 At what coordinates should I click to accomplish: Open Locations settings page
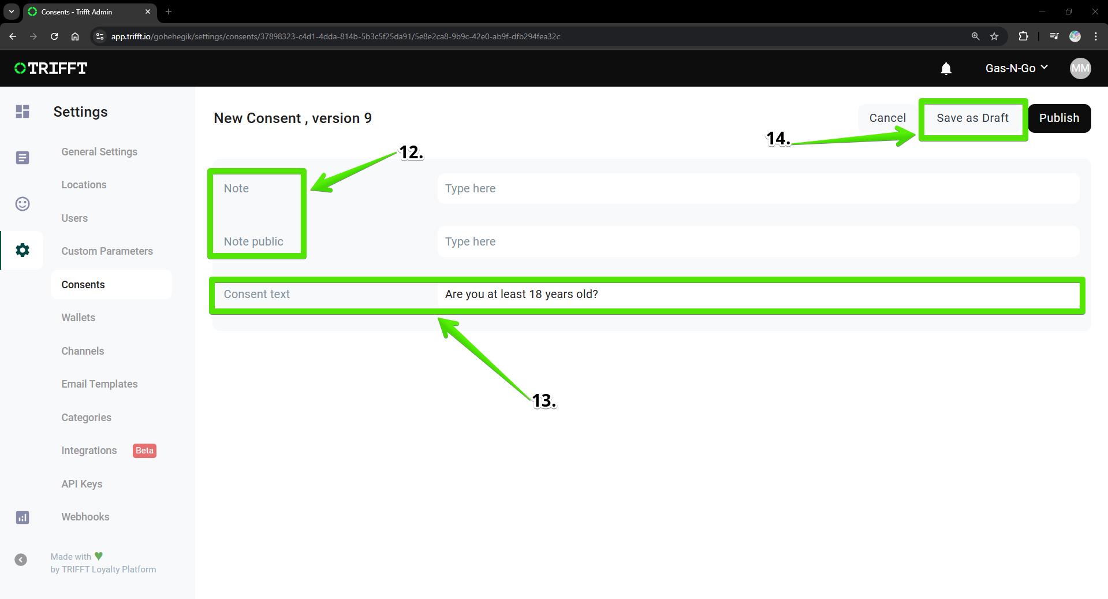[x=84, y=185]
